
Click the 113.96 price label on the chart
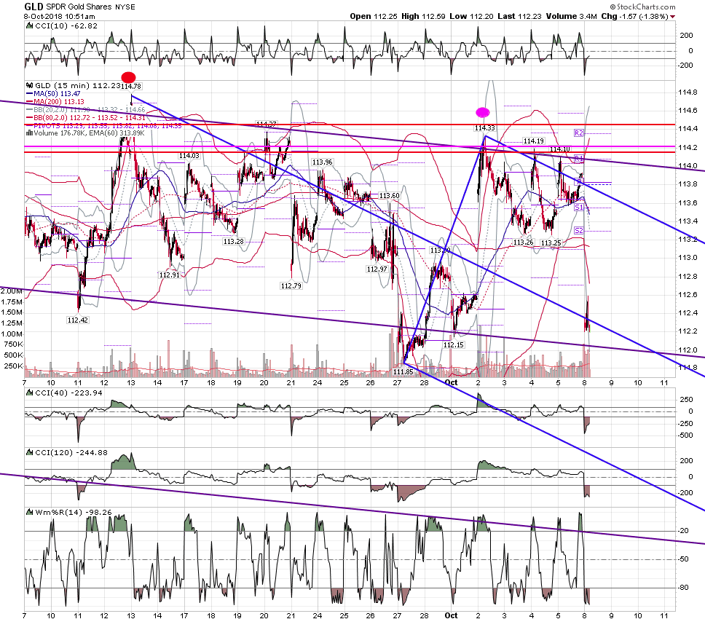tap(323, 162)
